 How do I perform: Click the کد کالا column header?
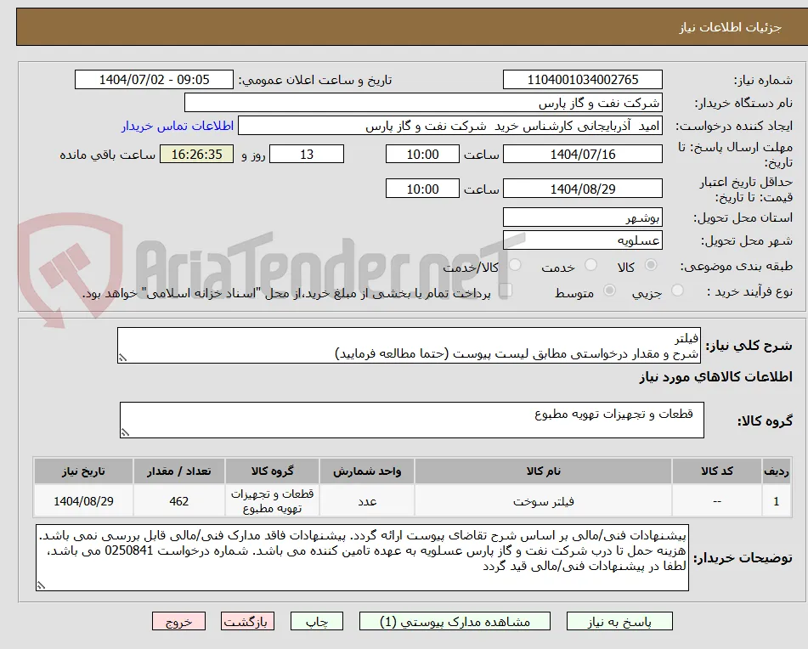[717, 471]
